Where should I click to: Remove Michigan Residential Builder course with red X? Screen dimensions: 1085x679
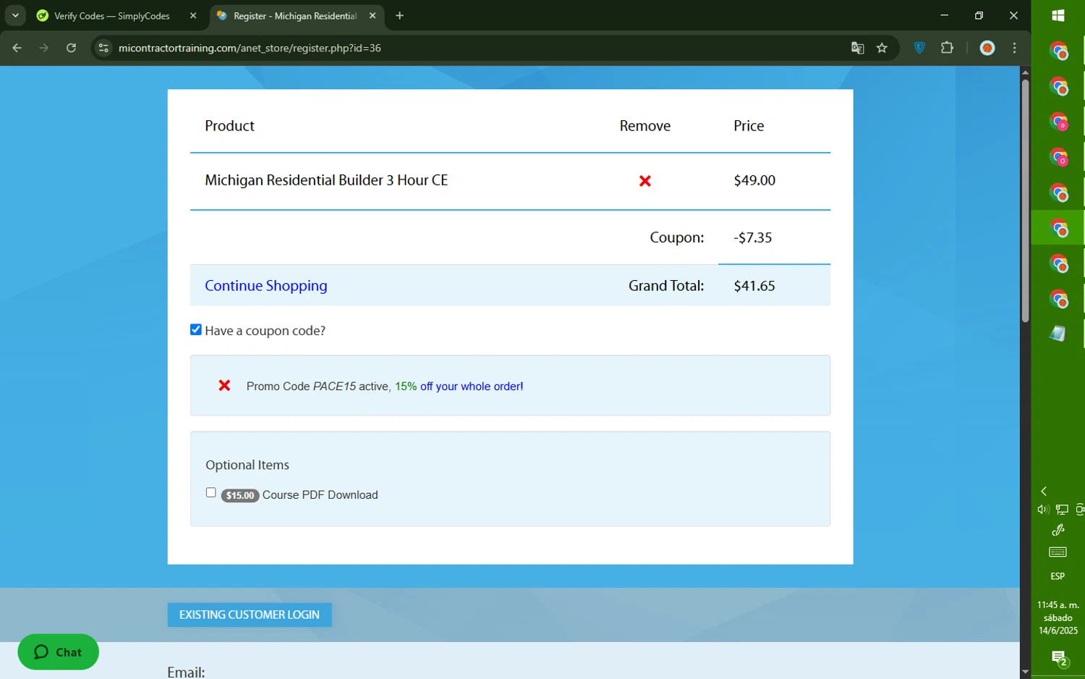coord(645,181)
